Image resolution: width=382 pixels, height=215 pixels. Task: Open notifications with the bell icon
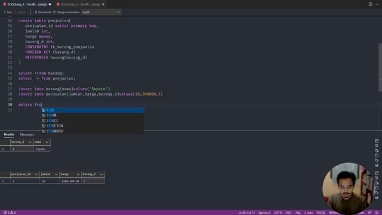point(377,213)
